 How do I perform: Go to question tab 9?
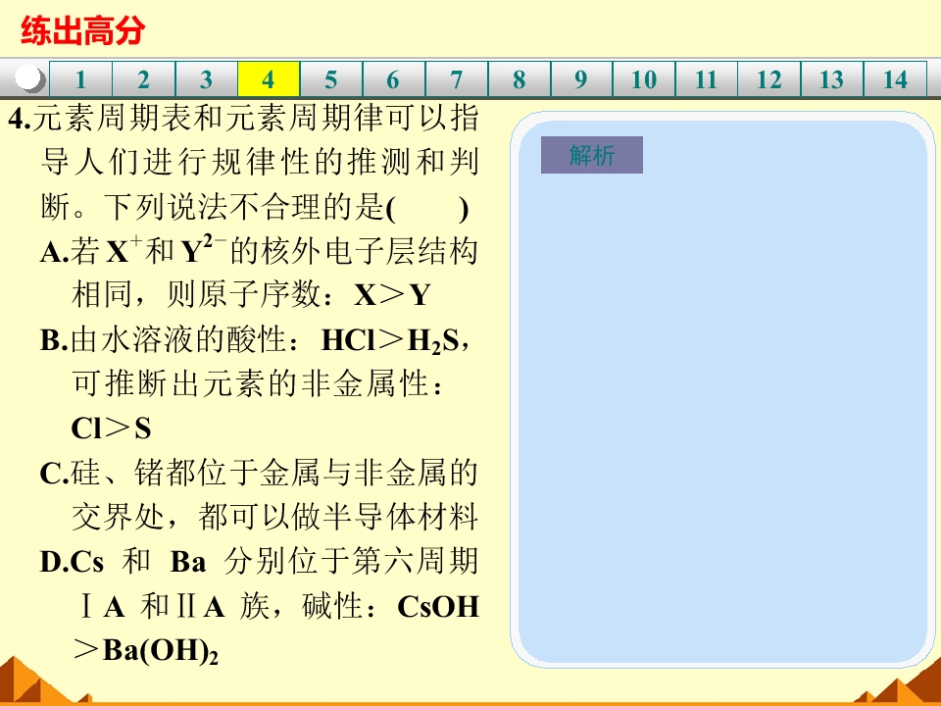(581, 79)
